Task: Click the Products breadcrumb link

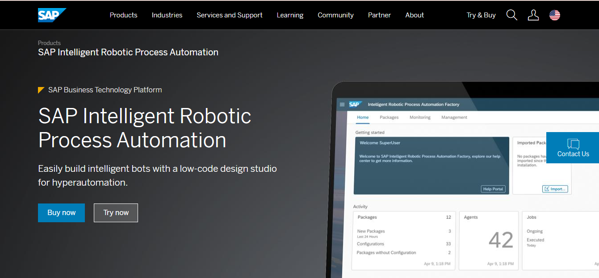Action: (49, 43)
